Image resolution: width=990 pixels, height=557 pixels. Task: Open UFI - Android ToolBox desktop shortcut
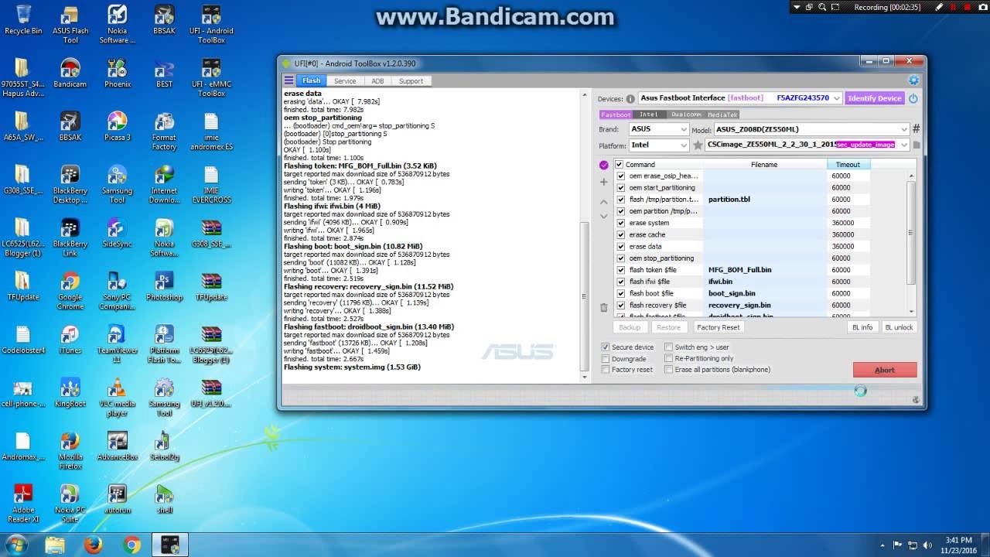(211, 25)
